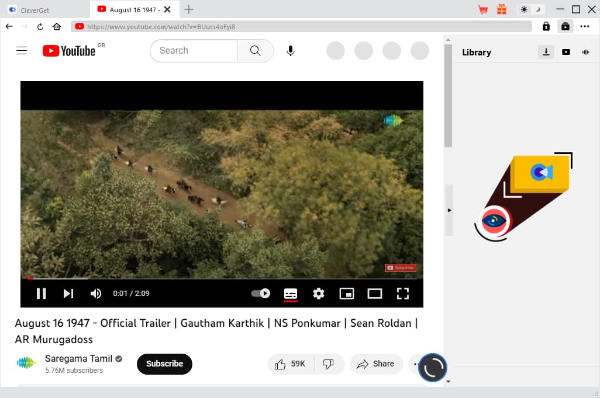Go forward with the forward arrow
This screenshot has height=398, width=600.
pos(25,26)
